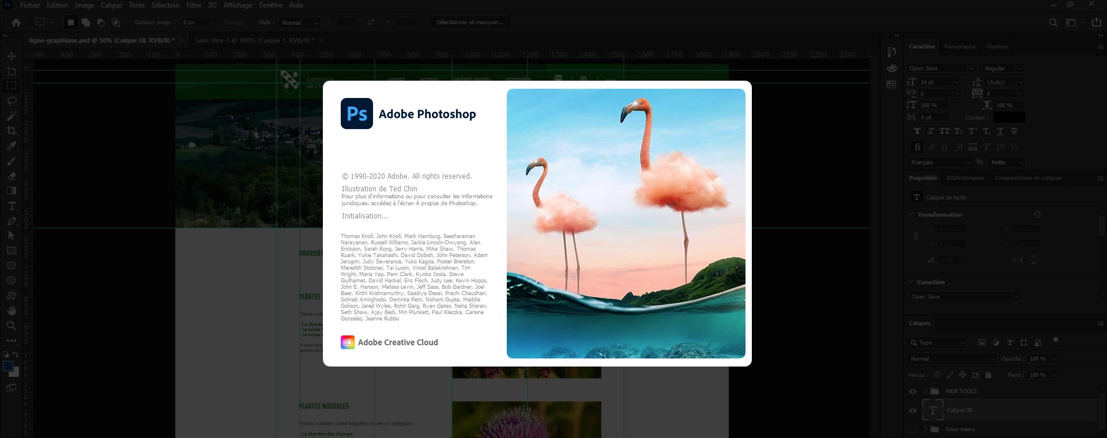Toggle All Caps text style
The height and width of the screenshot is (438, 1107).
click(944, 131)
